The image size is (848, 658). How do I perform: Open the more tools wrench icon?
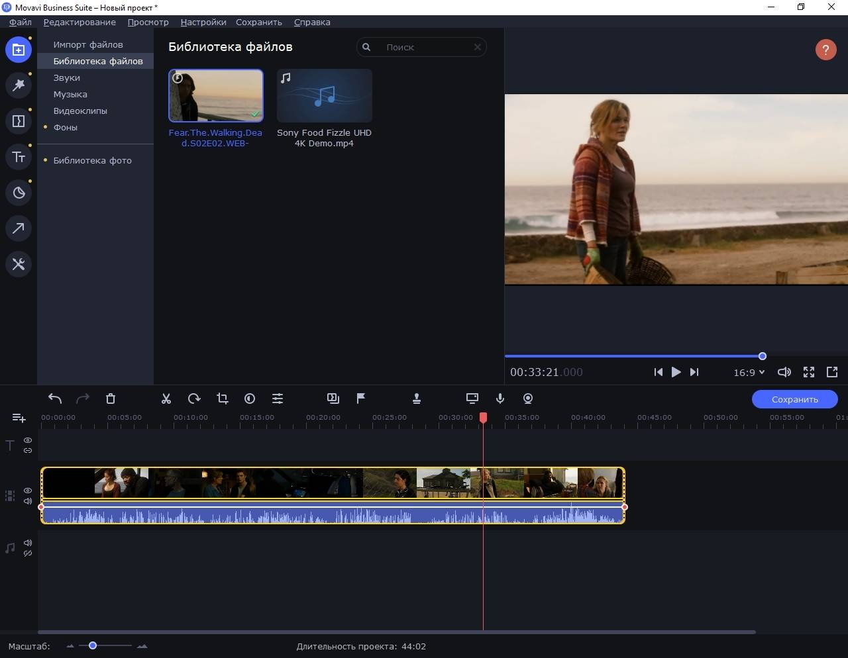point(19,264)
